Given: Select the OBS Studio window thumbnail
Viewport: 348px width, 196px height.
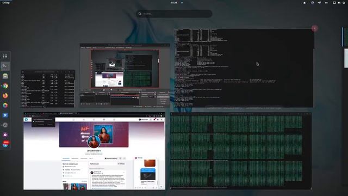Looking at the screenshot, I should coord(125,76).
